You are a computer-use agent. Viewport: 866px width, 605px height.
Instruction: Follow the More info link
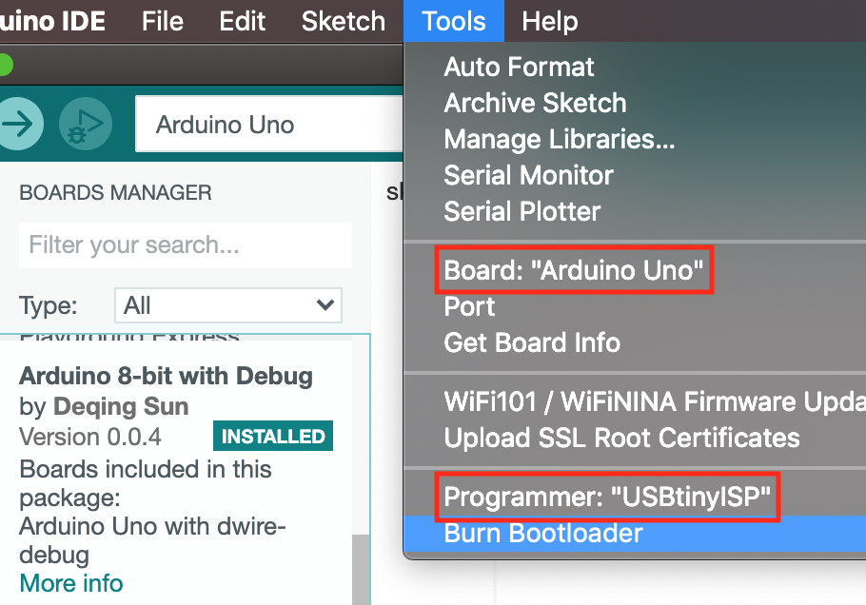point(71,583)
